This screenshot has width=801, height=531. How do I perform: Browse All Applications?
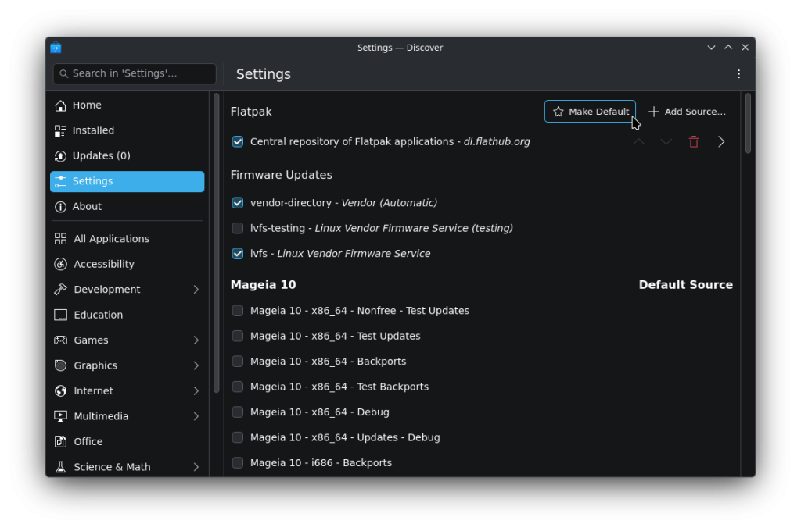pyautogui.click(x=128, y=239)
